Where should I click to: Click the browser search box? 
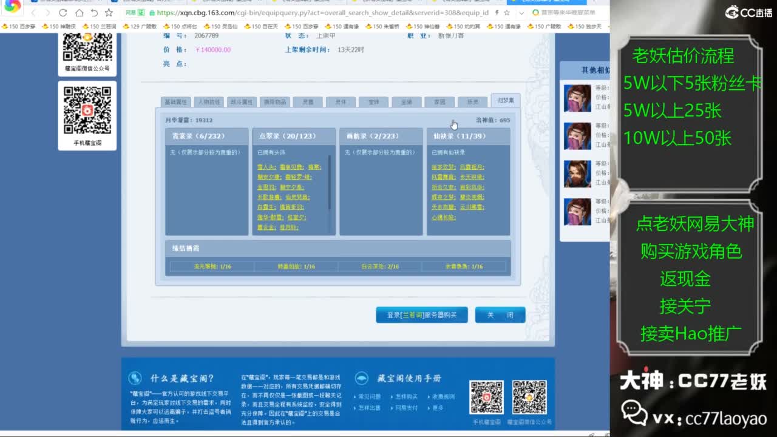click(x=568, y=13)
